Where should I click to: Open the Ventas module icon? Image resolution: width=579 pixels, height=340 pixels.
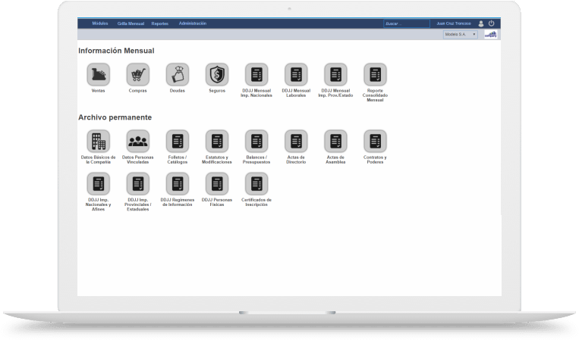click(x=98, y=74)
